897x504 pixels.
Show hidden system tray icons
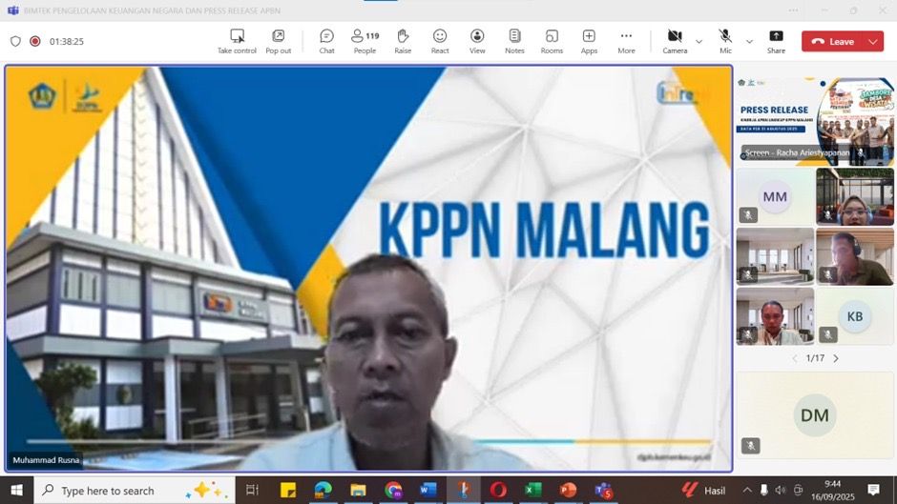pos(747,491)
